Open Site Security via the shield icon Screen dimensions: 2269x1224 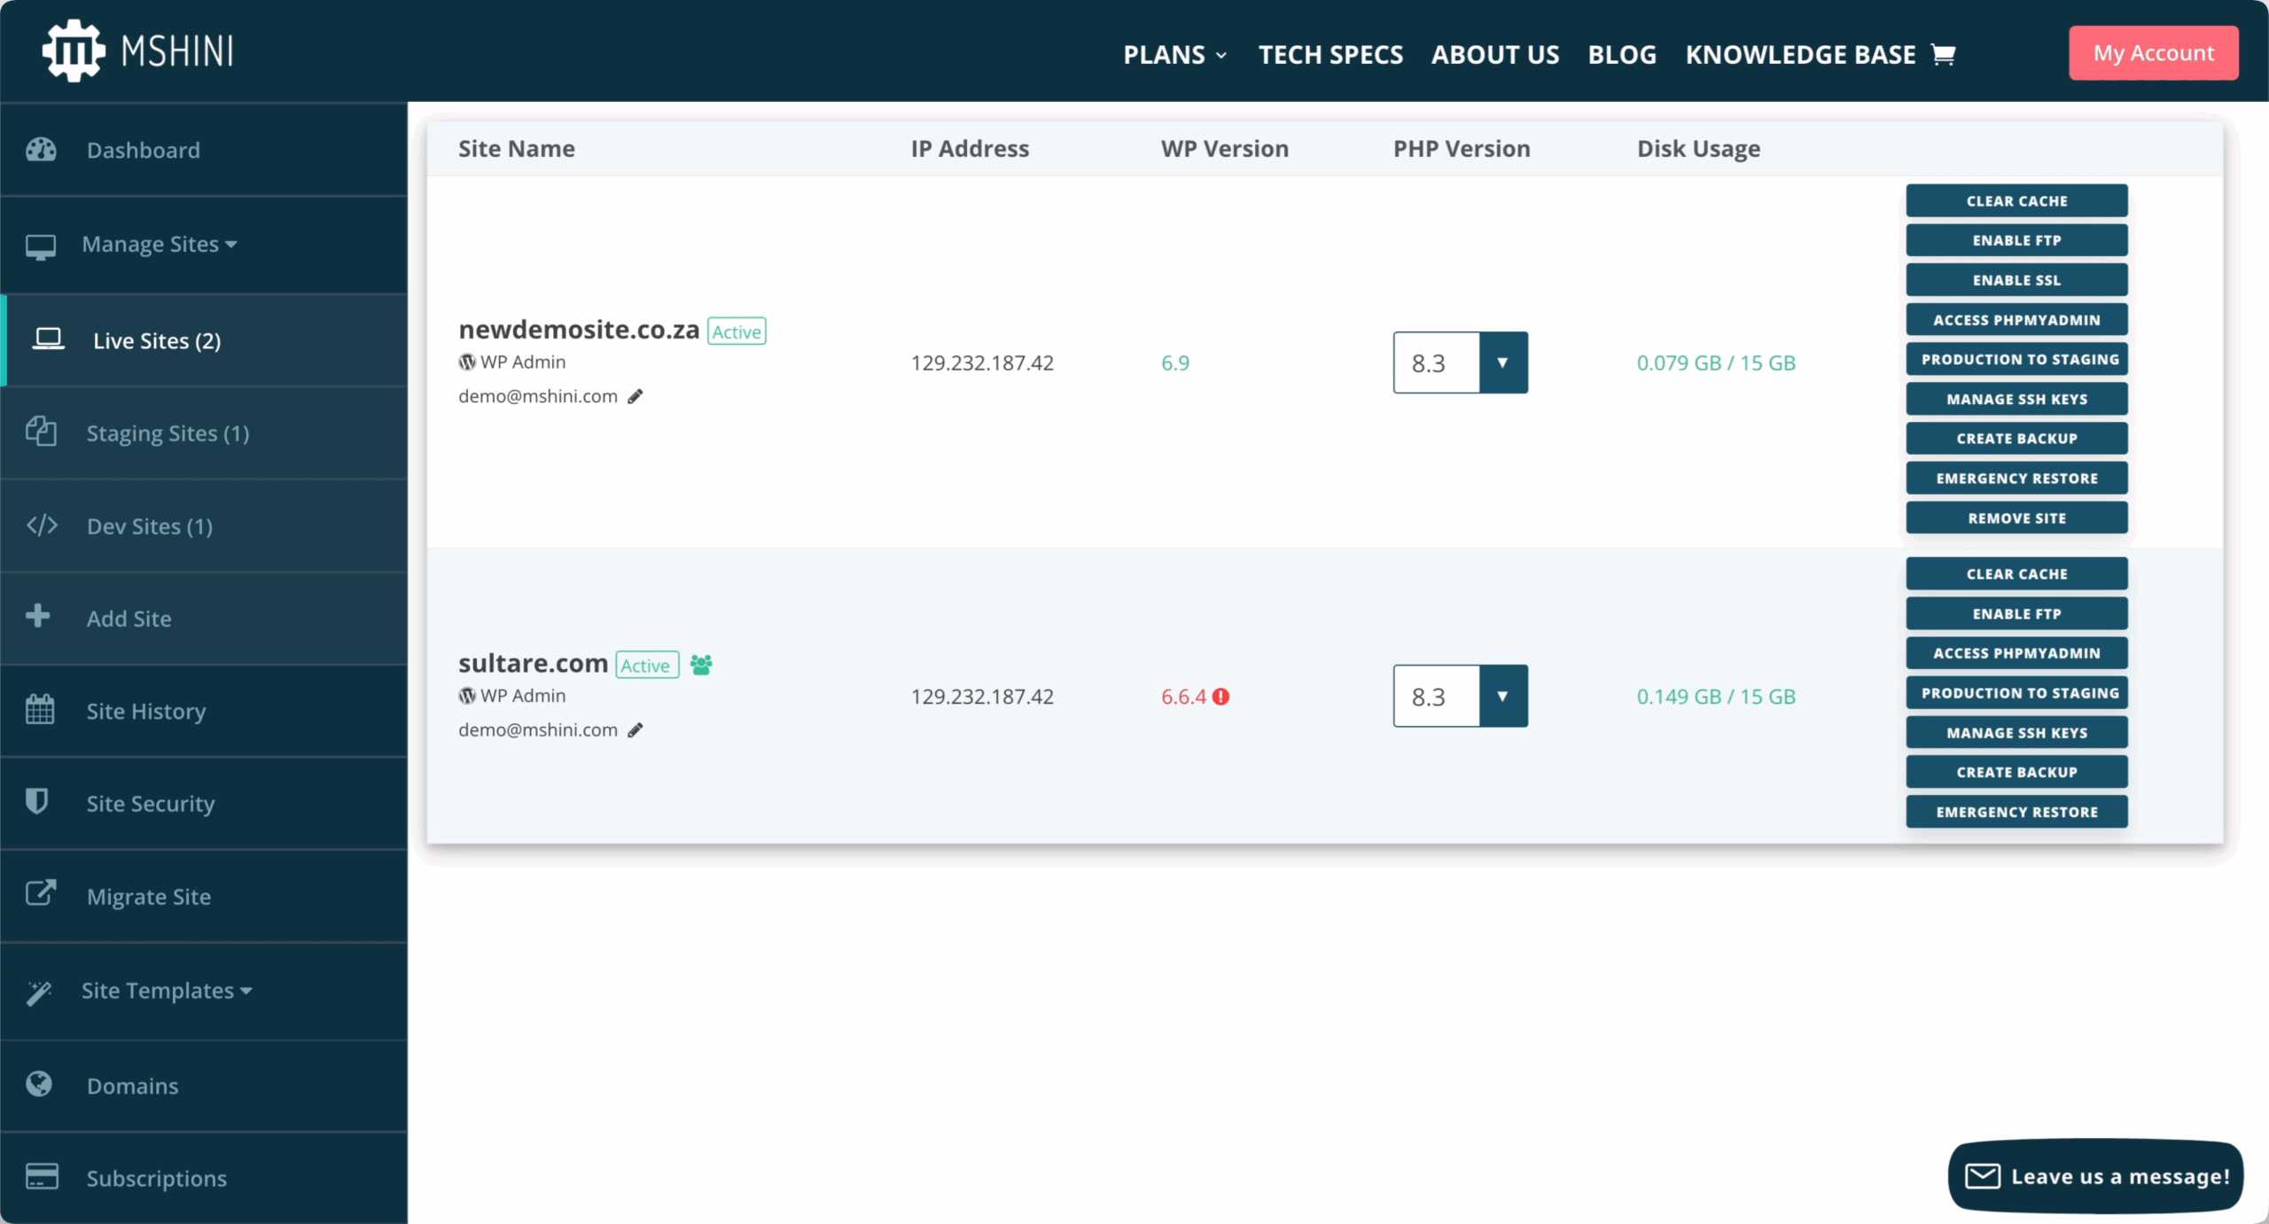[37, 801]
